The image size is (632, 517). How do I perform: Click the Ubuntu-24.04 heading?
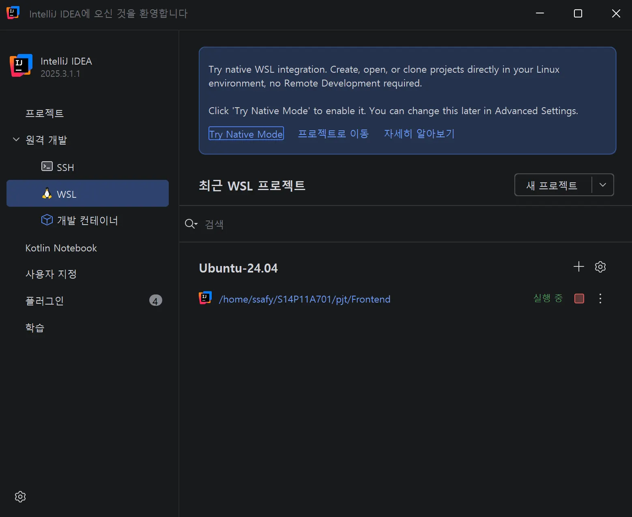[239, 268]
